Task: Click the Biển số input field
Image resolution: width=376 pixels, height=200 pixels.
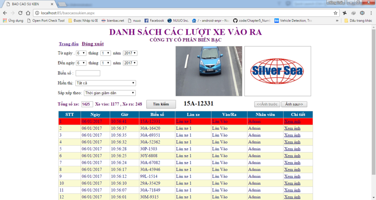Action: (x=88, y=73)
